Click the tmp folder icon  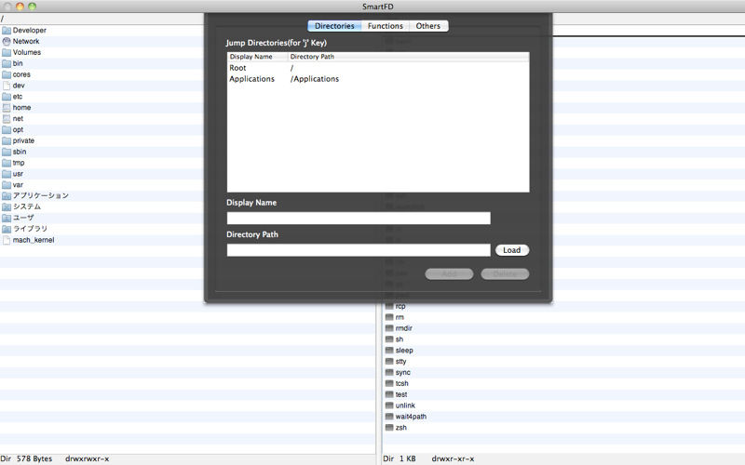(7, 163)
